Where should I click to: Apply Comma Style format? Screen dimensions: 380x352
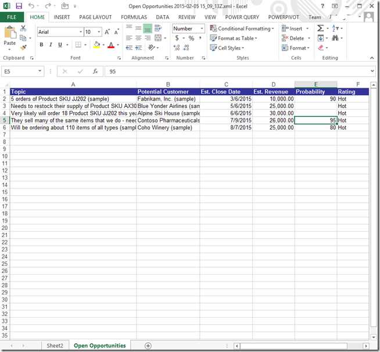coord(200,38)
